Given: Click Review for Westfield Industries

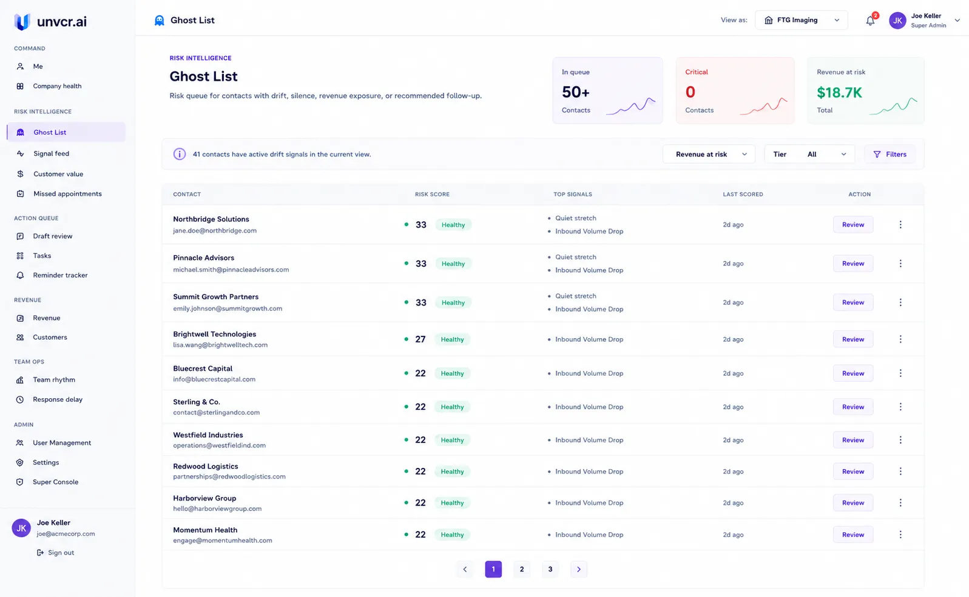Looking at the screenshot, I should tap(853, 440).
